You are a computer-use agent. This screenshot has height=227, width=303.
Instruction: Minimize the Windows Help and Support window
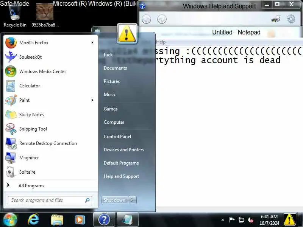pos(267,5)
